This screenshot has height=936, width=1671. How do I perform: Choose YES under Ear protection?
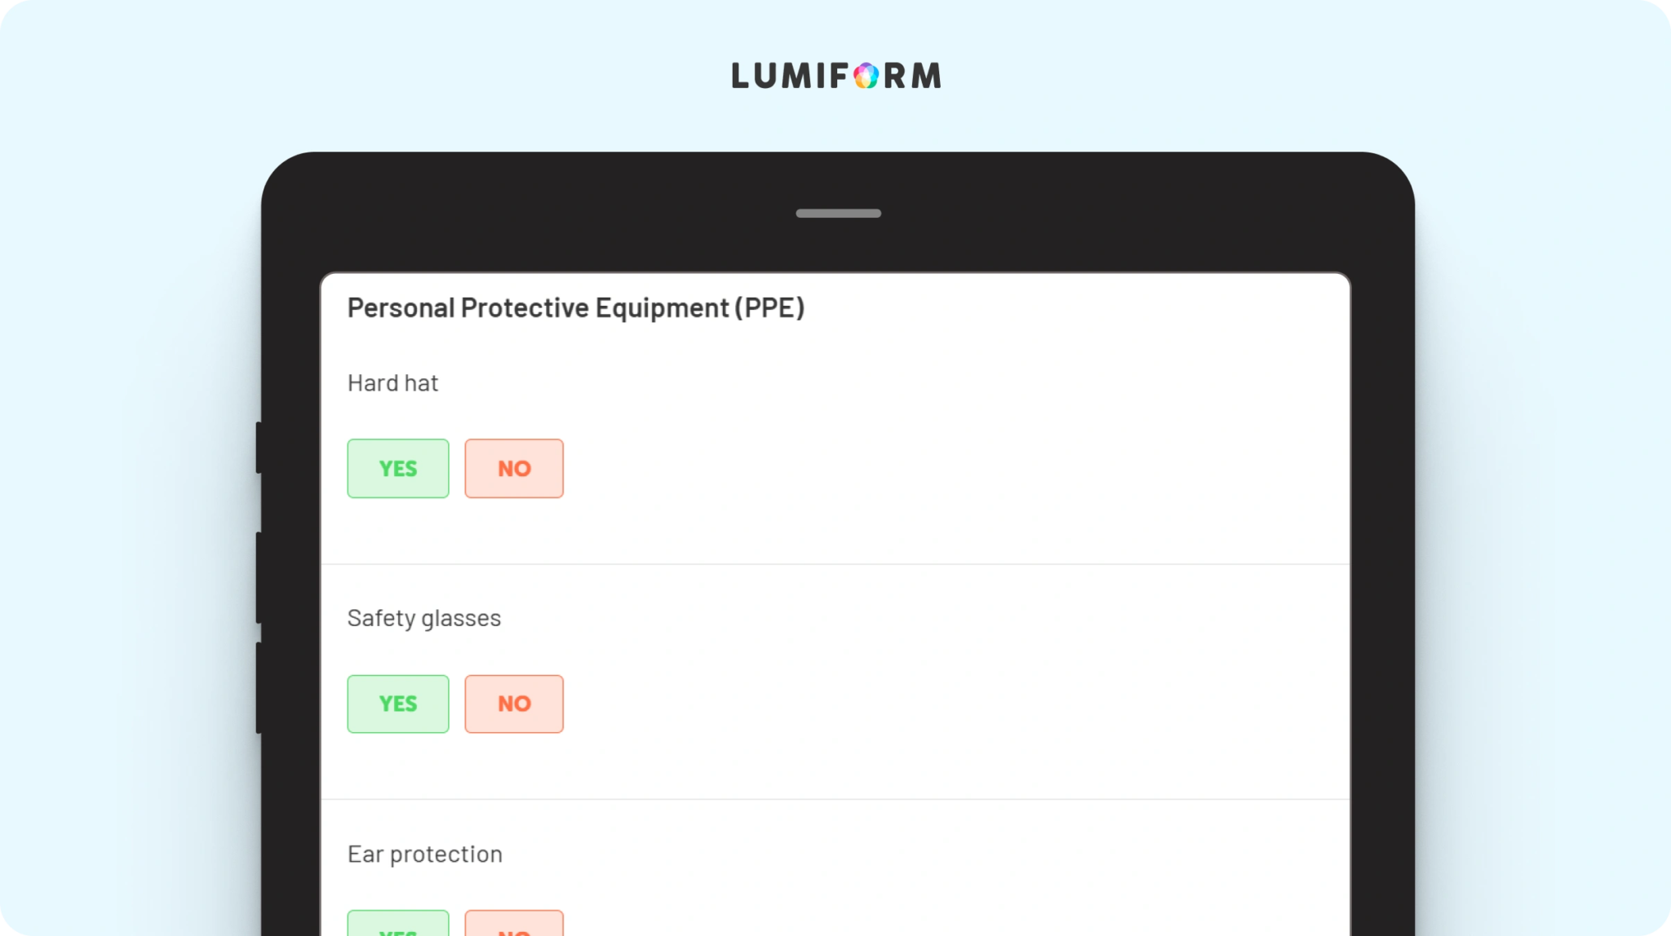click(x=398, y=923)
